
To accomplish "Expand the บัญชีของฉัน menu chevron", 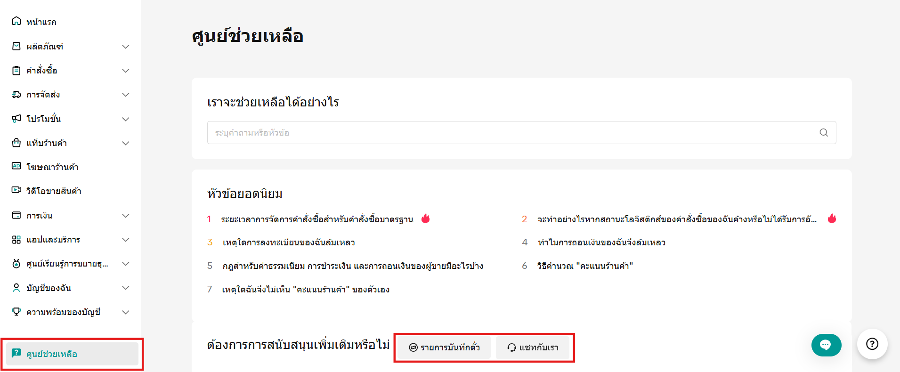I will pyautogui.click(x=126, y=288).
